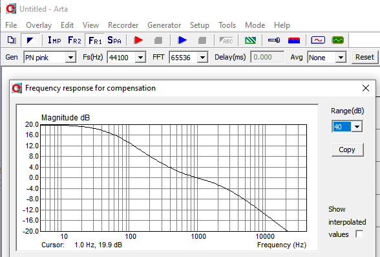Image resolution: width=380 pixels, height=257 pixels.
Task: Click the New file icon in toolbar
Action: coord(11,40)
